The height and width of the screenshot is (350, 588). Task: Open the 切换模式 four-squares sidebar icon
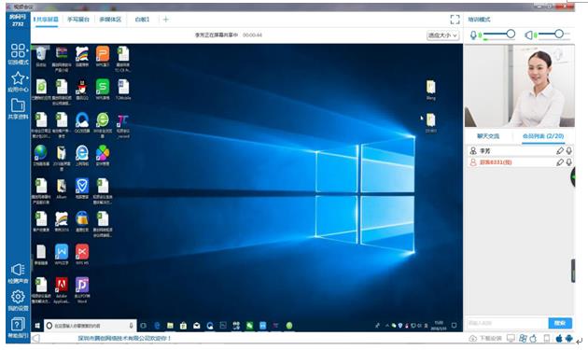(18, 50)
